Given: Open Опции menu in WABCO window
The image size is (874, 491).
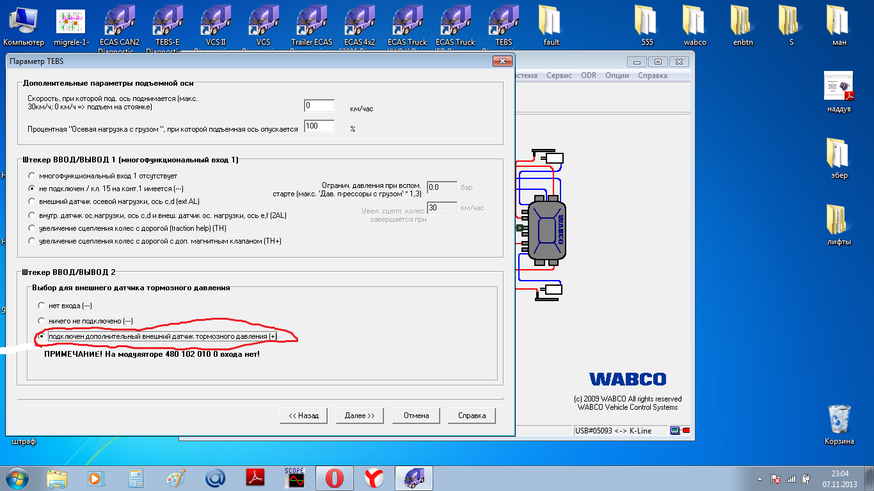Looking at the screenshot, I should pos(617,75).
